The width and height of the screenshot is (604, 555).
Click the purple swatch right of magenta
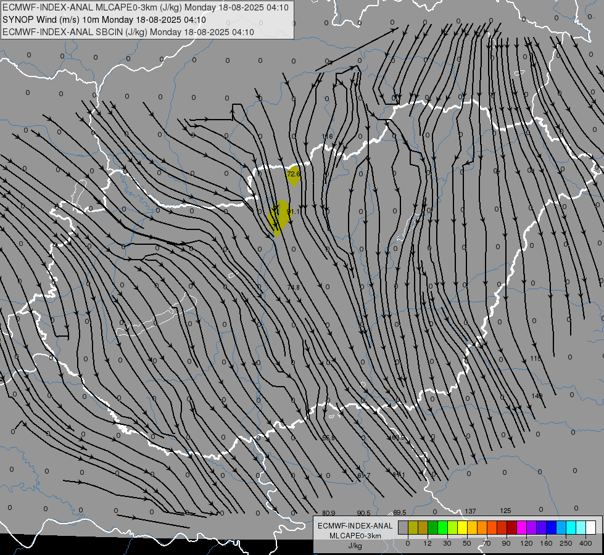click(532, 527)
